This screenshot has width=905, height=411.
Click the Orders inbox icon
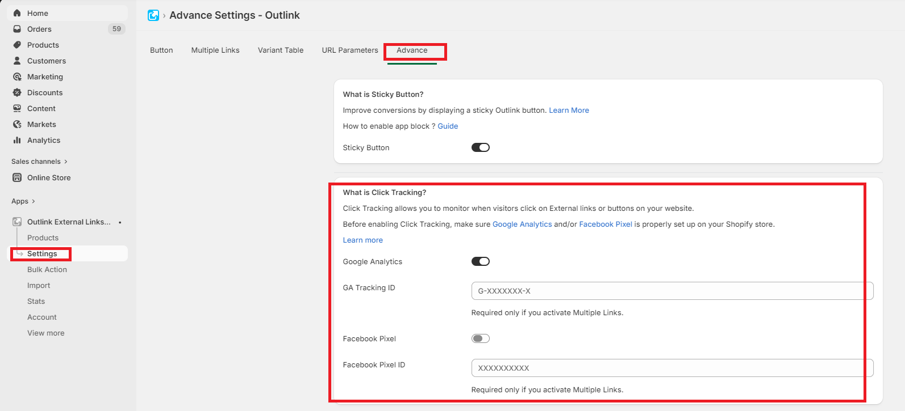click(17, 29)
